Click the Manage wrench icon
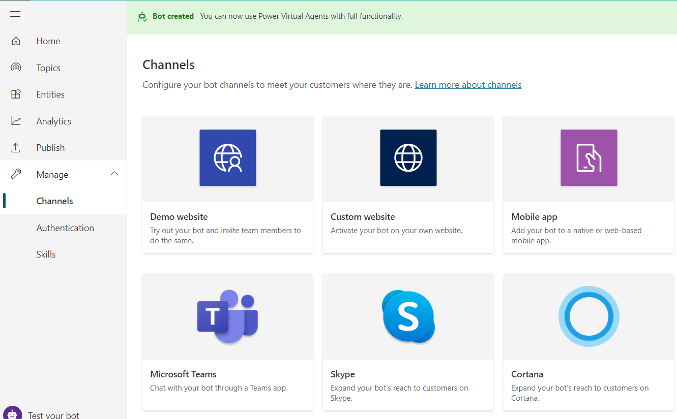This screenshot has height=419, width=677. pyautogui.click(x=16, y=174)
